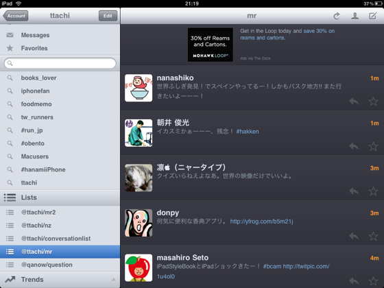This screenshot has width=384, height=288.
Task: Open the user profile icon in header
Action: 355,16
